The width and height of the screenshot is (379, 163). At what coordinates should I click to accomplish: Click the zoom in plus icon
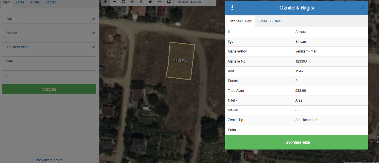tap(105, 2)
